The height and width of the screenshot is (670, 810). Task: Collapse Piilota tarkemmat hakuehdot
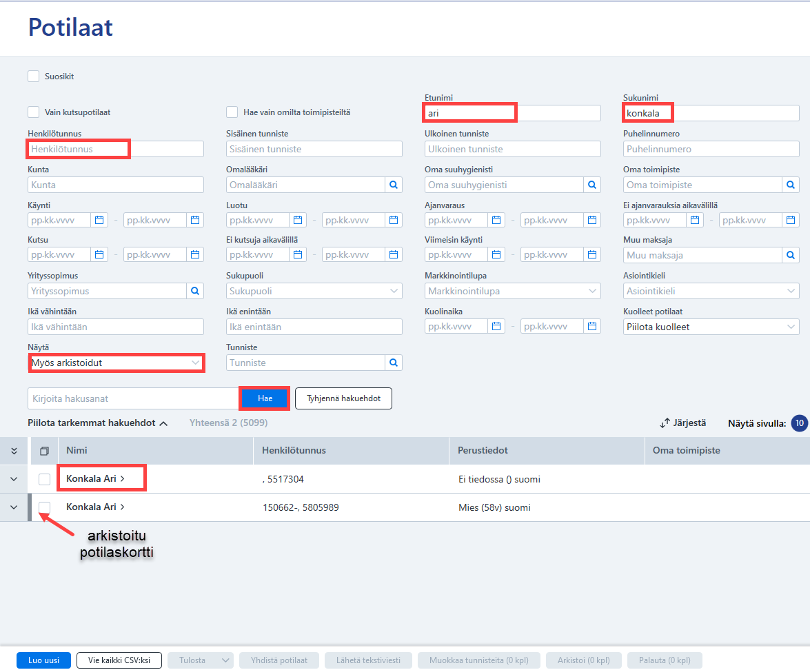tap(98, 423)
